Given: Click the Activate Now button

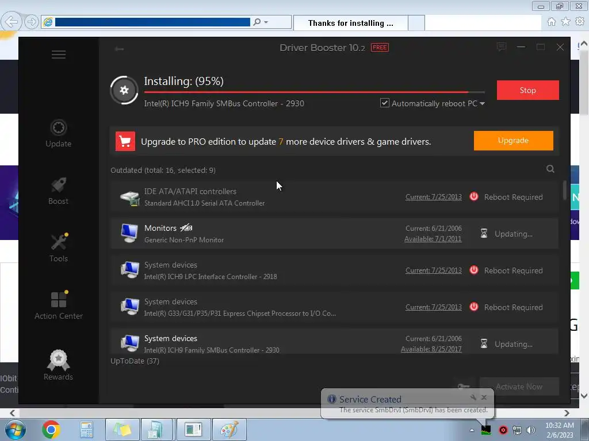Looking at the screenshot, I should [x=519, y=386].
